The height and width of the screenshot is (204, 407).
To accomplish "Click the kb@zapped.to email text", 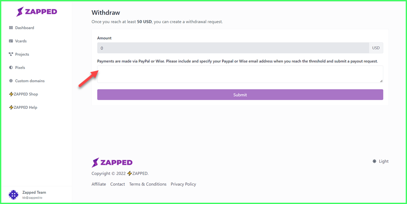I will pyautogui.click(x=33, y=198).
